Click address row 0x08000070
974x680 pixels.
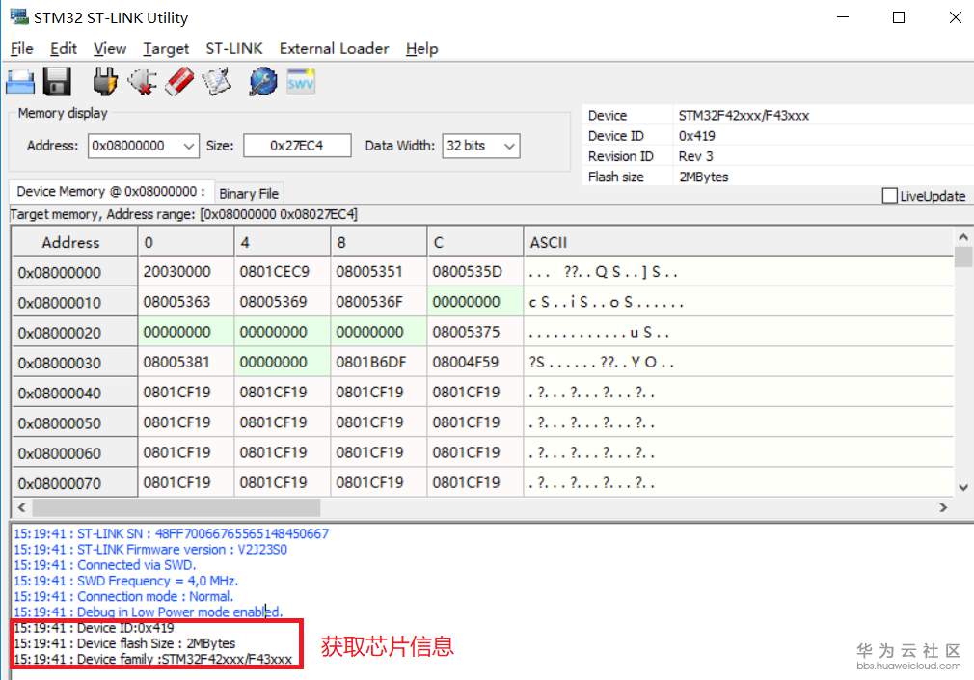click(x=74, y=483)
